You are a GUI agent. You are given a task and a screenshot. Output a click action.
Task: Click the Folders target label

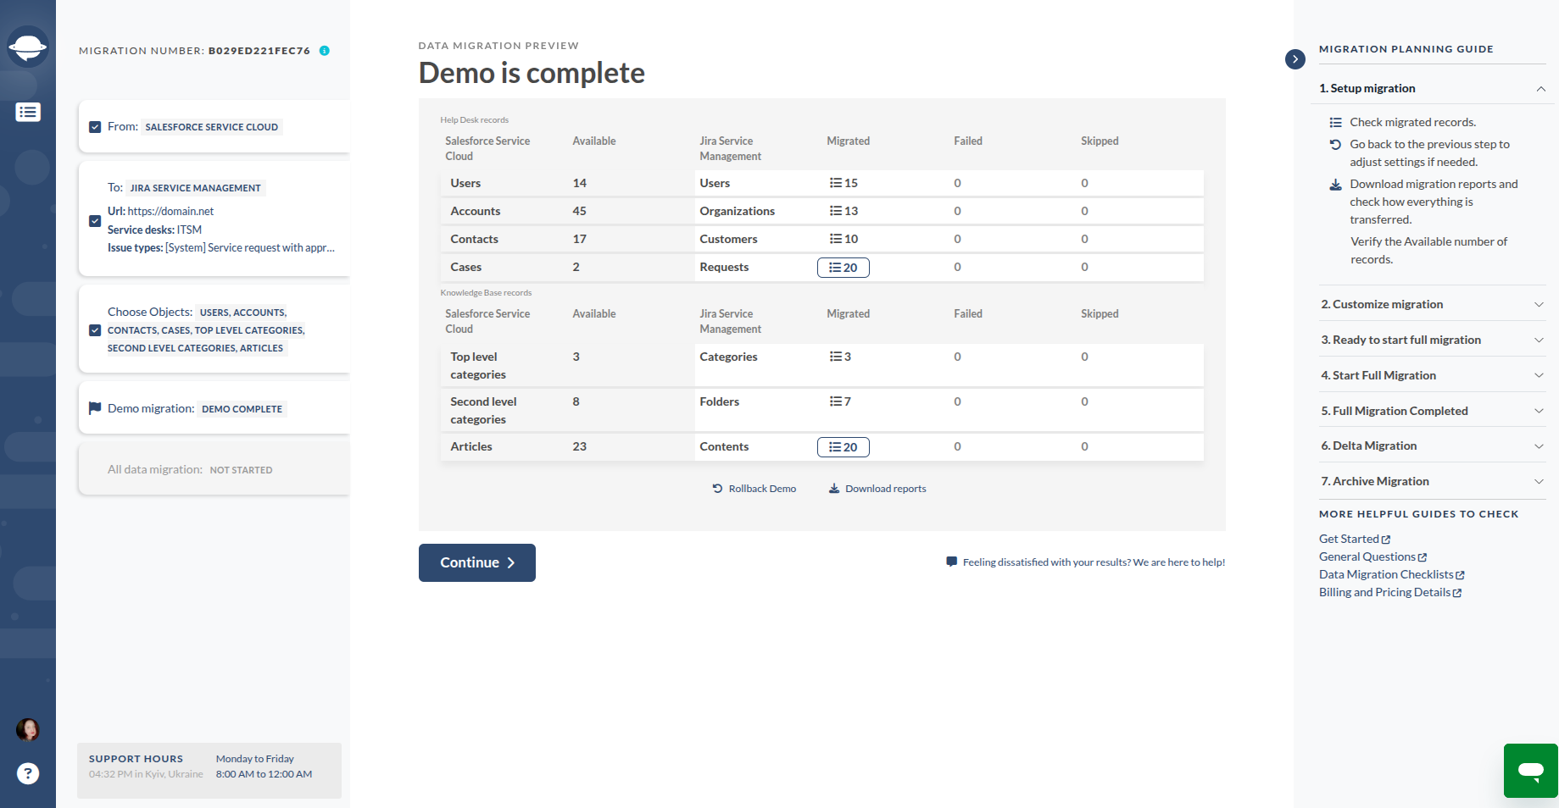(x=719, y=401)
